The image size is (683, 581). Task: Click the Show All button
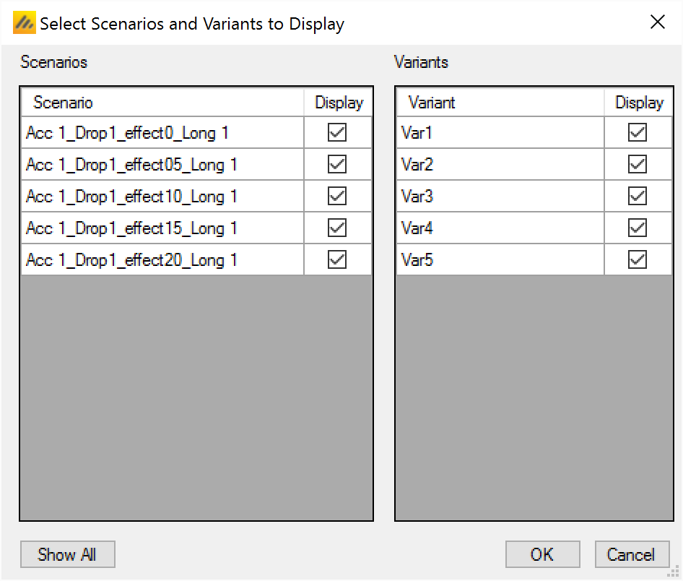pos(66,555)
